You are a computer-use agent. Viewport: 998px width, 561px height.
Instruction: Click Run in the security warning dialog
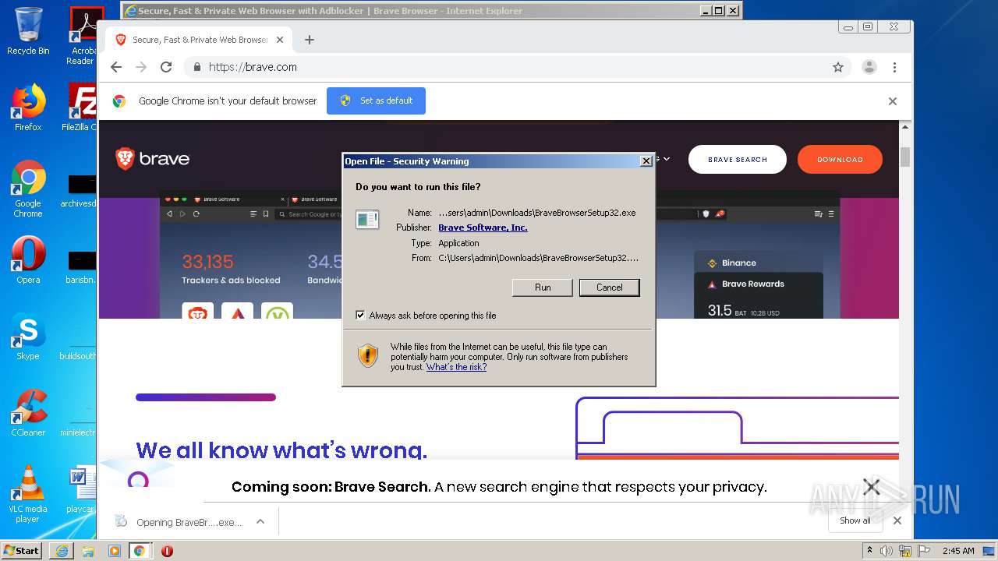[543, 288]
